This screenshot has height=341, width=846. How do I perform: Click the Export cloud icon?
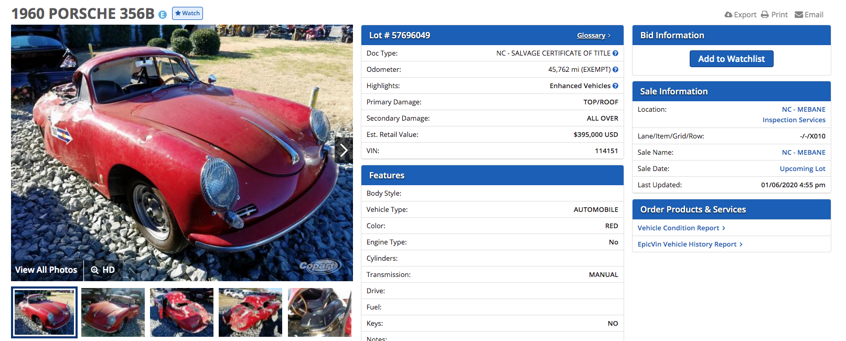pyautogui.click(x=728, y=15)
